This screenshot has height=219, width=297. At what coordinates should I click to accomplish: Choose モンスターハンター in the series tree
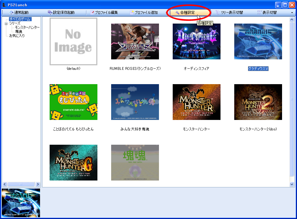[27, 27]
